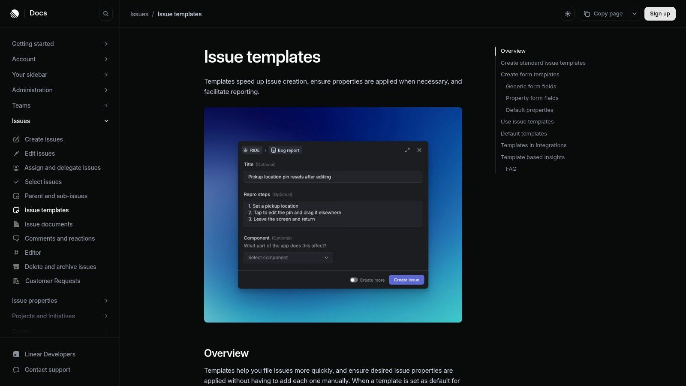
Task: Open the Copy page options arrow
Action: click(634, 14)
